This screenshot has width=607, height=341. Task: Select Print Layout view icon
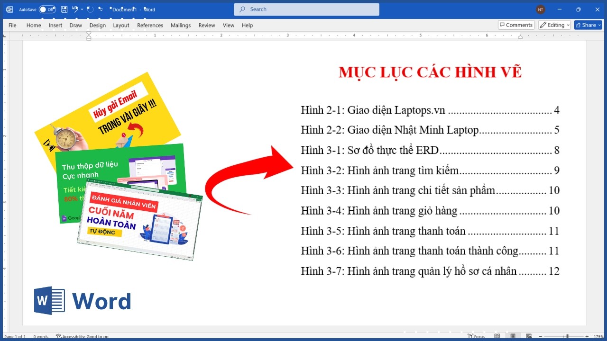[513, 336]
